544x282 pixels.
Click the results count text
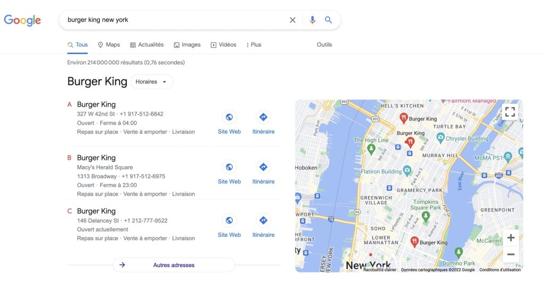tap(126, 63)
